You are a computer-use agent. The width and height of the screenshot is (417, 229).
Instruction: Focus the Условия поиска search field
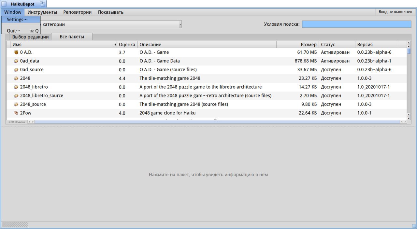coord(357,24)
